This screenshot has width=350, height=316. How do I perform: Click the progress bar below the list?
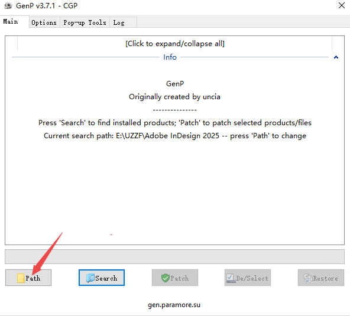click(174, 256)
